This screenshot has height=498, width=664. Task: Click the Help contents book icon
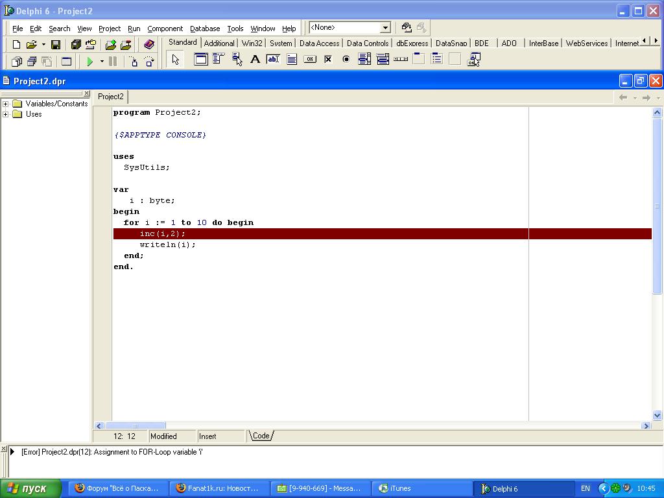(x=149, y=45)
